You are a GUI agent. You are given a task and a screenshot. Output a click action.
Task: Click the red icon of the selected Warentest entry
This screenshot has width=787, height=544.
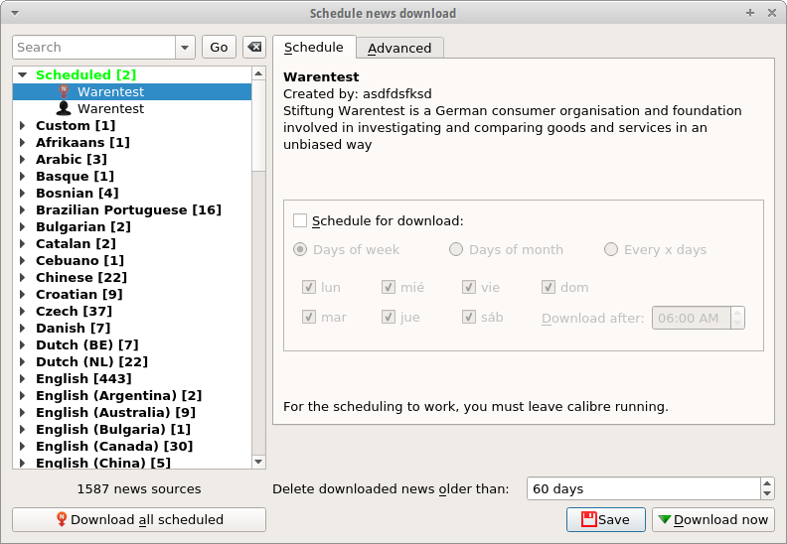(x=64, y=91)
